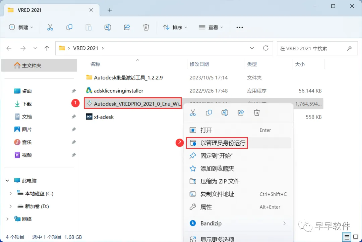The height and width of the screenshot is (242, 362).
Task: Collapse the 此电脑 tree node
Action: coord(7,181)
